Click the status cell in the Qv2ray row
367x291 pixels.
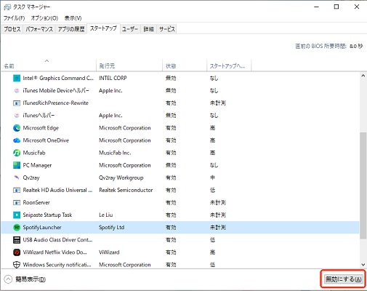pyautogui.click(x=171, y=178)
